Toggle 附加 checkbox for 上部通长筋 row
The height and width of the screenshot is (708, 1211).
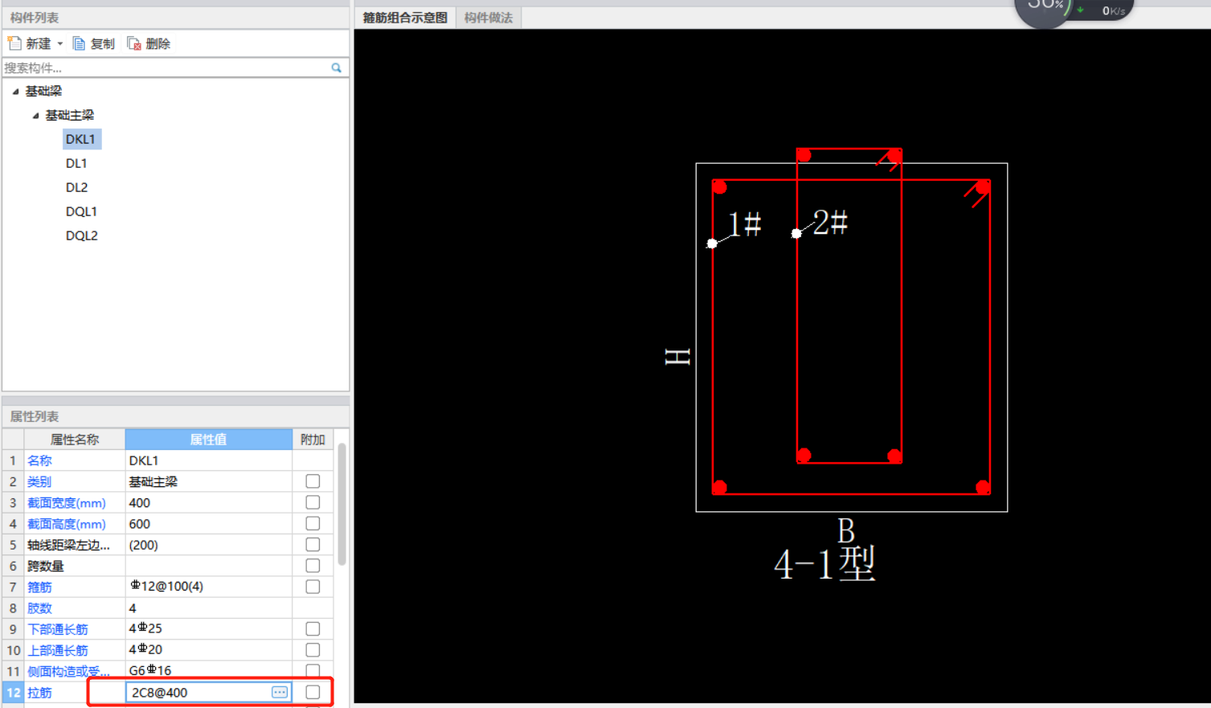pyautogui.click(x=313, y=649)
